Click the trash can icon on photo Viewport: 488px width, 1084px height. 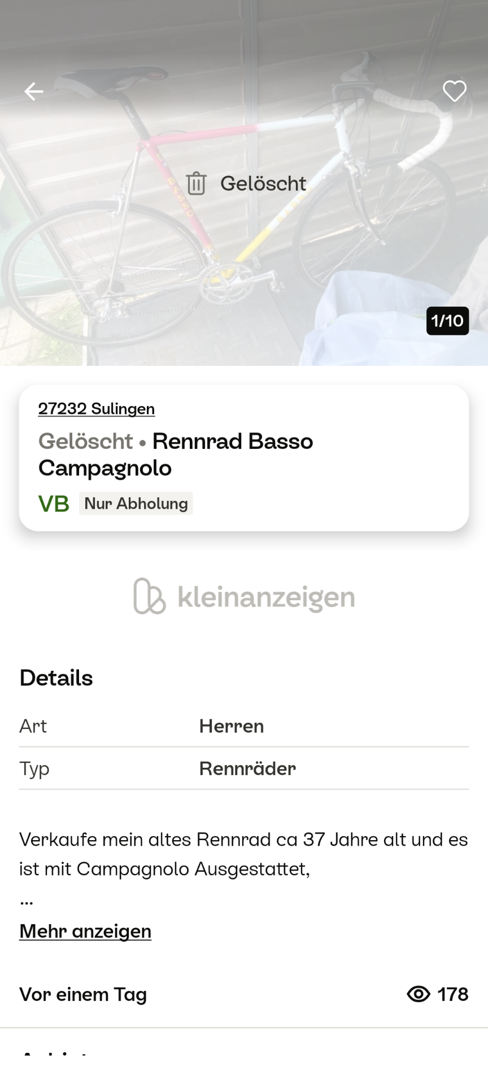point(196,183)
